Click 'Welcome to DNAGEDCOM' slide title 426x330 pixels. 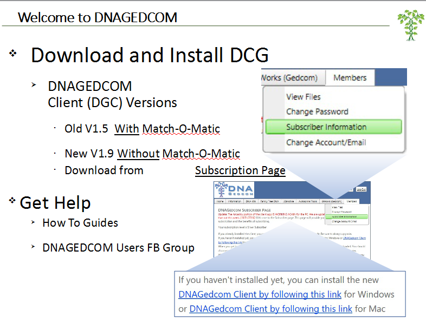coord(97,18)
